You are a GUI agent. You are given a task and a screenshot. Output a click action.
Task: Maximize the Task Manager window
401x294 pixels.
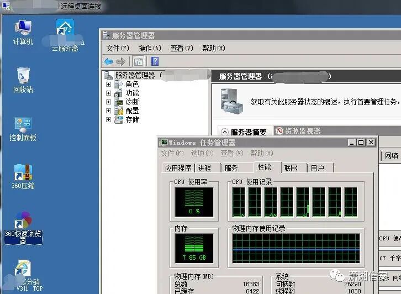[361, 142]
